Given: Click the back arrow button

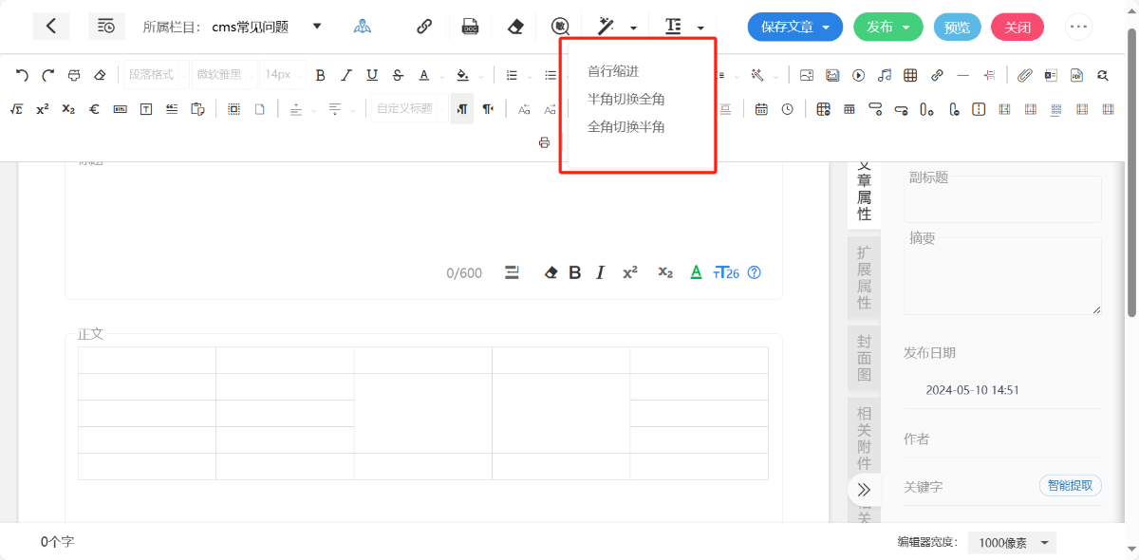Looking at the screenshot, I should tap(50, 27).
